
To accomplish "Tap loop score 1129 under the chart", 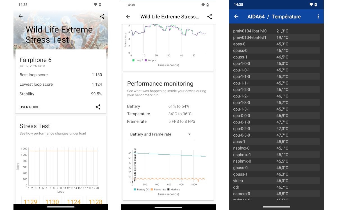I will (30, 202).
